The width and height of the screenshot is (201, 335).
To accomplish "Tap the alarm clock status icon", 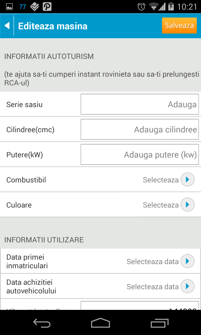I will pyautogui.click(x=141, y=7).
